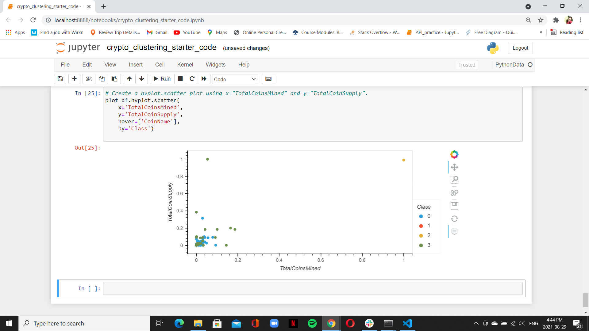
Task: Select the box zoom tool on the plot
Action: click(x=454, y=180)
